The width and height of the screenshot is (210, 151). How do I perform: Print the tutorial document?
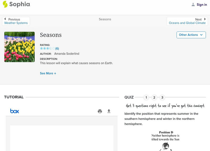[x=100, y=111]
